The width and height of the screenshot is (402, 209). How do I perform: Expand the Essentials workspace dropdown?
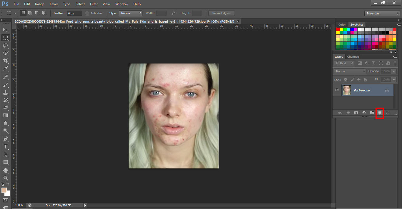click(382, 13)
